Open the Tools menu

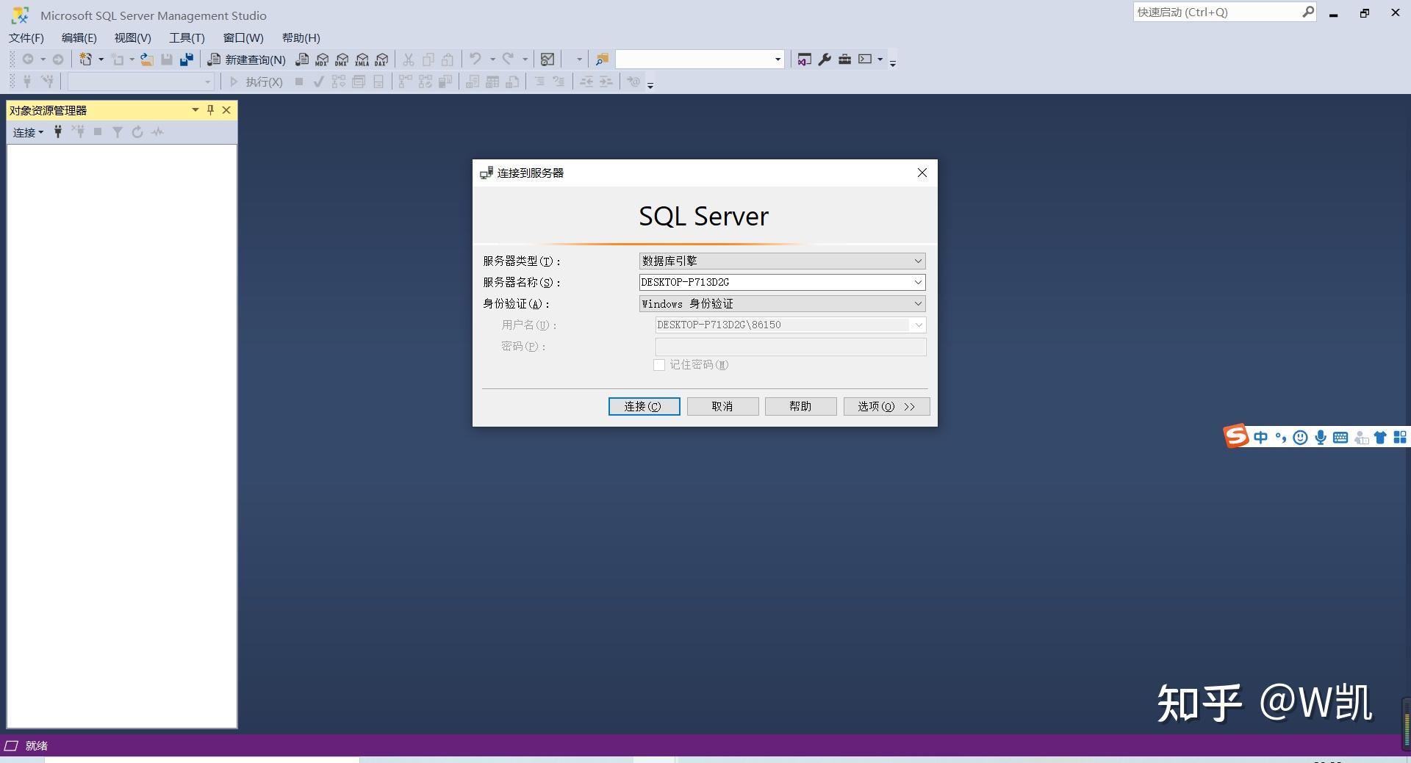[187, 38]
